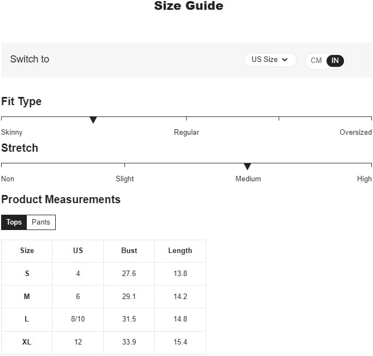The width and height of the screenshot is (373, 356).
Task: Open the US Size dropdown
Action: (x=270, y=60)
